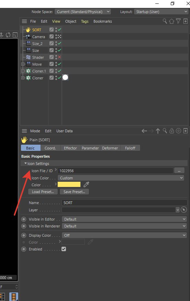190x301 pixels.
Task: Click Save Preset button
Action: click(x=74, y=192)
